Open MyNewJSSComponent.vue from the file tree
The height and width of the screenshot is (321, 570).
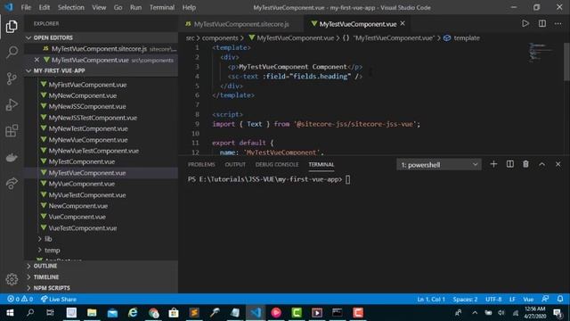[x=87, y=107]
